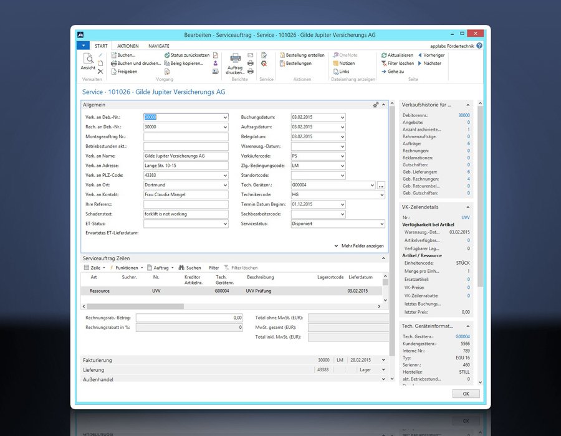The height and width of the screenshot is (436, 561).
Task: Open Rech. an Deb.-Nr. dropdown
Action: click(225, 127)
